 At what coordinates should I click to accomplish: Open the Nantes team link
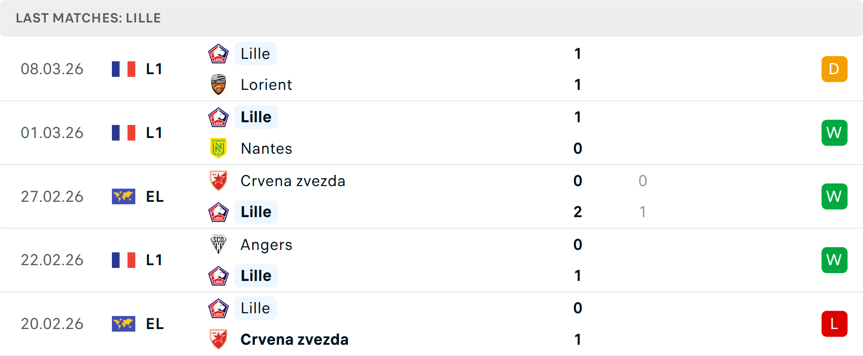[266, 148]
